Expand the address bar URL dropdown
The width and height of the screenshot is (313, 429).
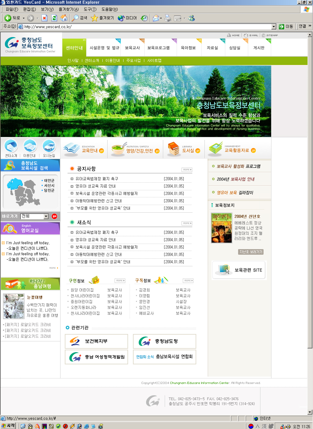[x=274, y=27]
